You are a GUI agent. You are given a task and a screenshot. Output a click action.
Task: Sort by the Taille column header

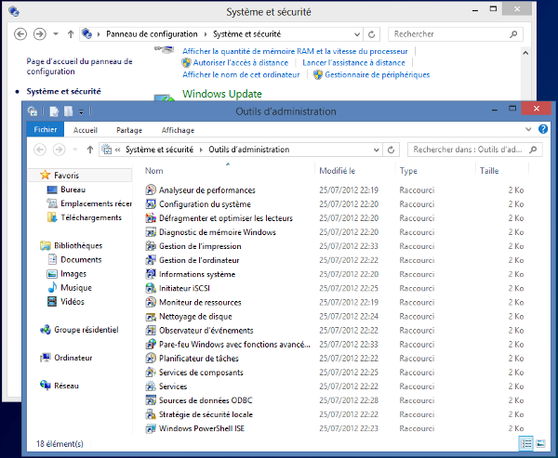[489, 171]
